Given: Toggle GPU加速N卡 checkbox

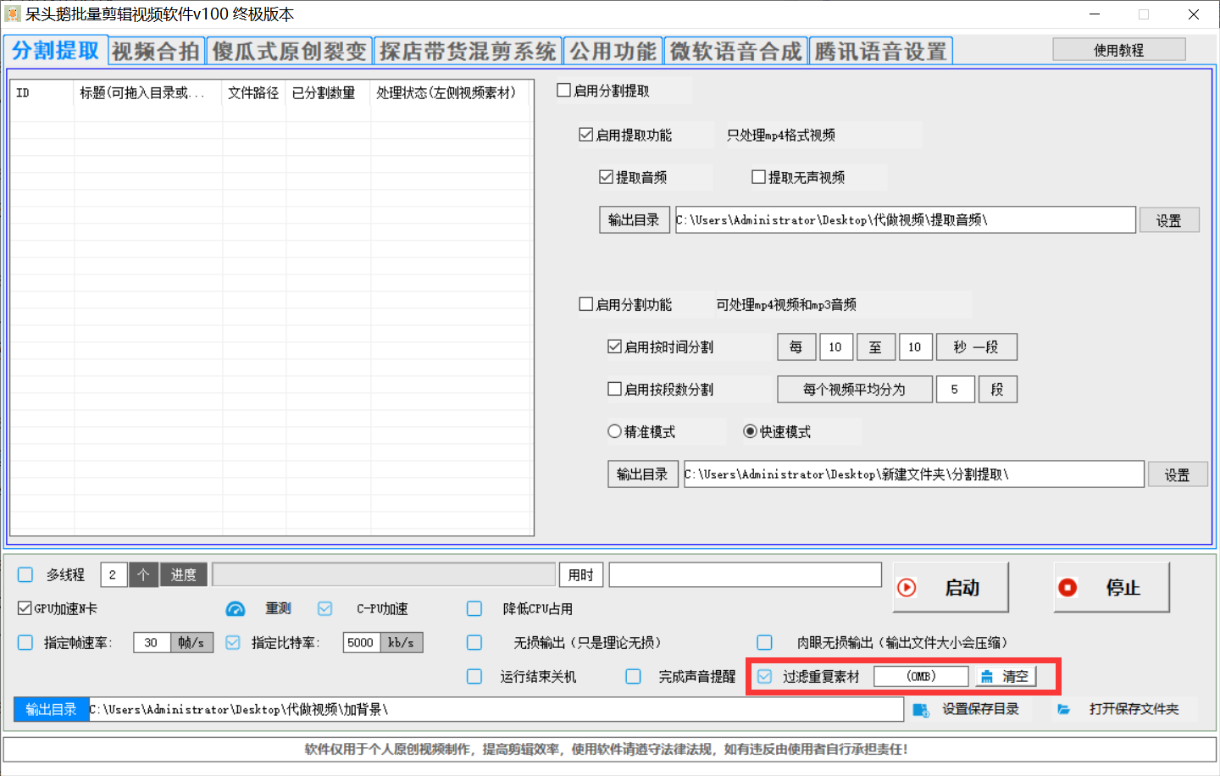Looking at the screenshot, I should pyautogui.click(x=25, y=607).
